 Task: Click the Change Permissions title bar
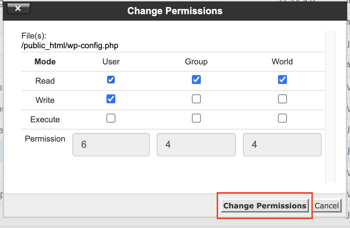tap(175, 11)
